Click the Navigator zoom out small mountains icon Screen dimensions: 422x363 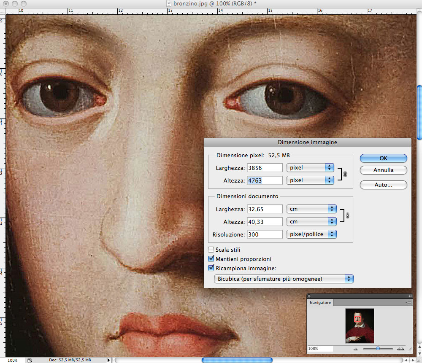355,349
